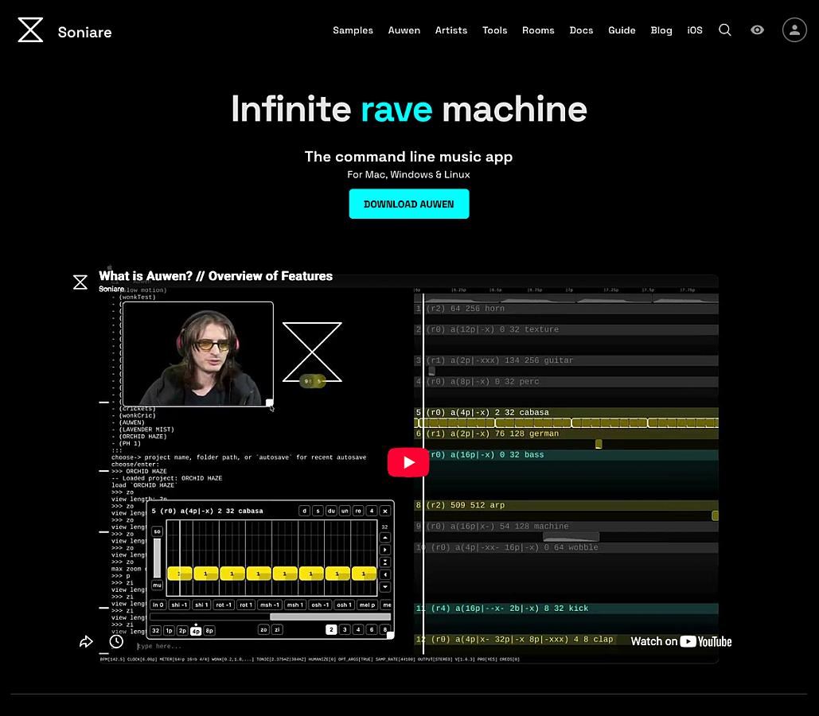Open video on YouTube via Watch on logo

pyautogui.click(x=681, y=641)
